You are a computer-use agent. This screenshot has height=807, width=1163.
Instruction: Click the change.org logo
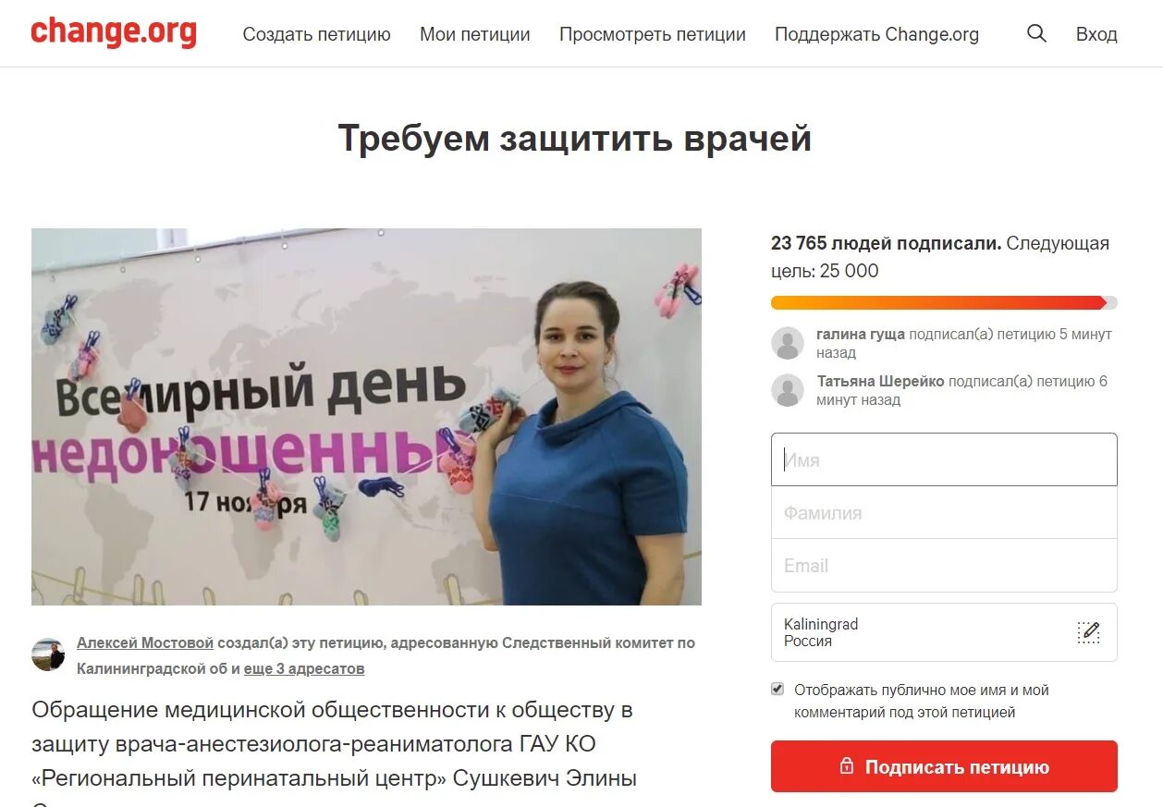click(114, 32)
